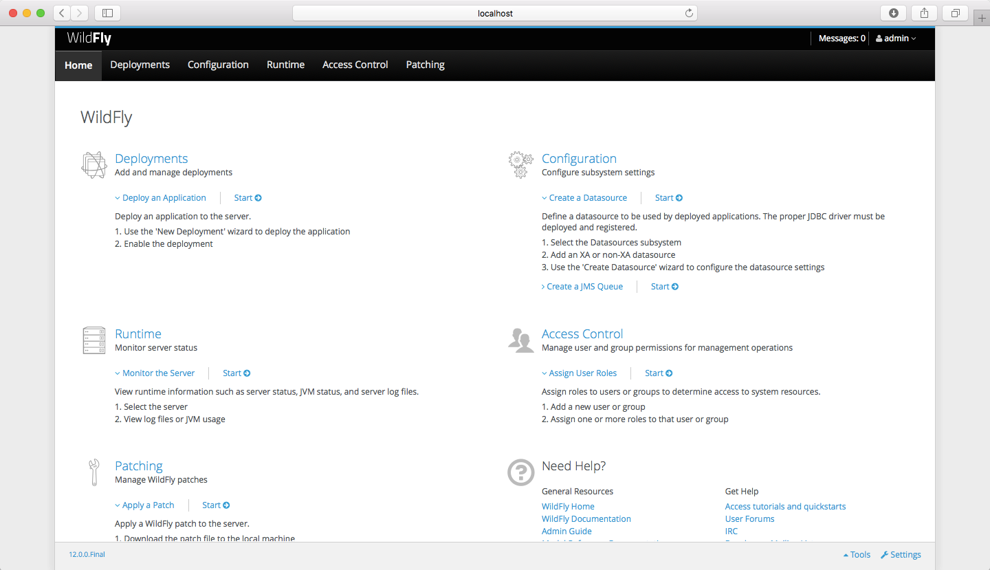Screen dimensions: 990x570
Task: Click the Patching wrench icon
Action: (x=94, y=472)
